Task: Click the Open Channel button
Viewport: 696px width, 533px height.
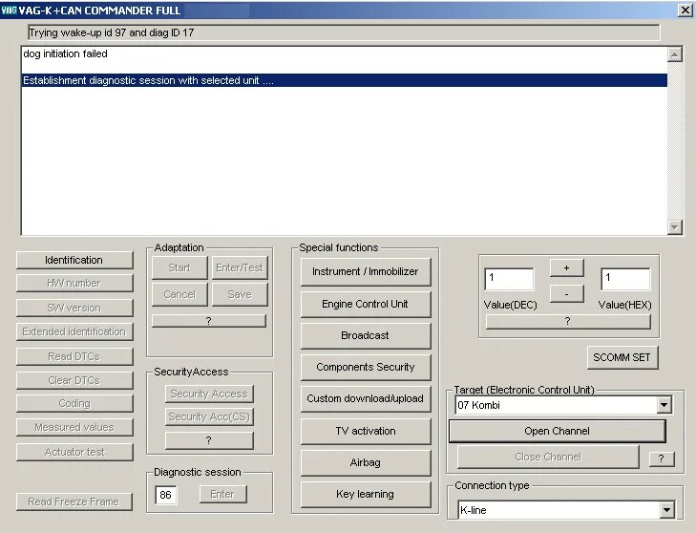Action: tap(557, 431)
